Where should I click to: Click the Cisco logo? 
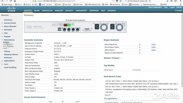point(11,9)
